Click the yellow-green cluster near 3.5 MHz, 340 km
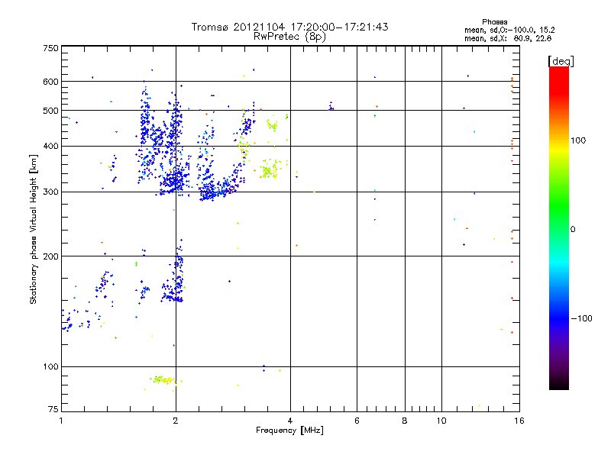This screenshot has height=458, width=611. click(269, 169)
